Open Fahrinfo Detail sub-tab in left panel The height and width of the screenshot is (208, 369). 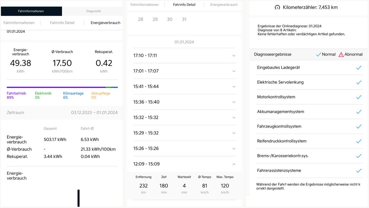tap(62, 23)
